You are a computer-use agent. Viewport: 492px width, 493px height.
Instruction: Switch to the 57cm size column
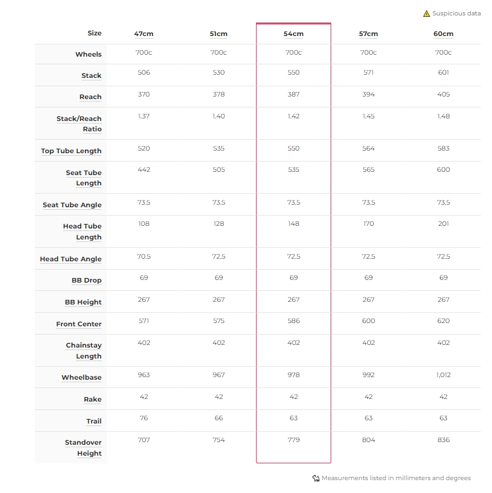(369, 34)
